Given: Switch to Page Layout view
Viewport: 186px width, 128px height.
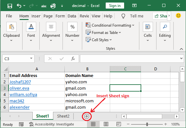Looking at the screenshot, I should coord(106,124).
